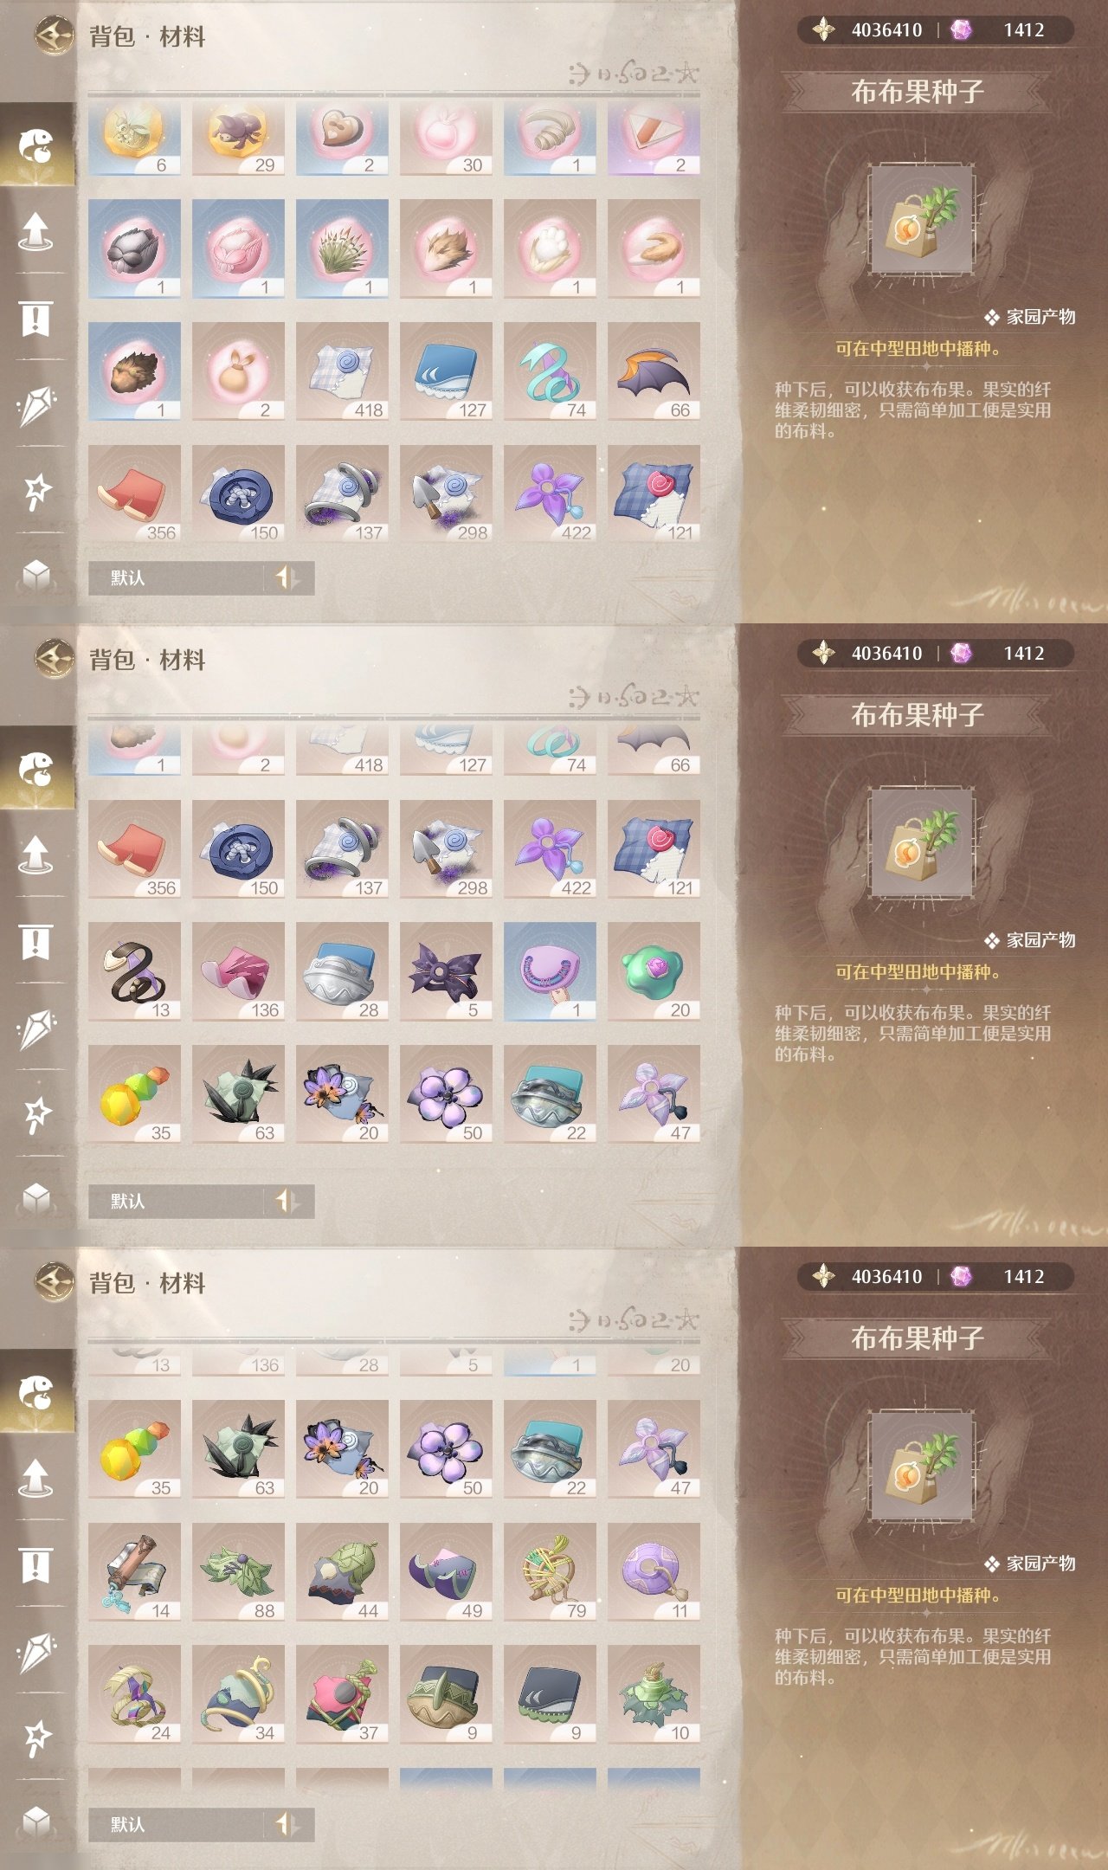The height and width of the screenshot is (1870, 1108).
Task: Select the rolled scroll material with count 14
Action: click(x=134, y=1572)
